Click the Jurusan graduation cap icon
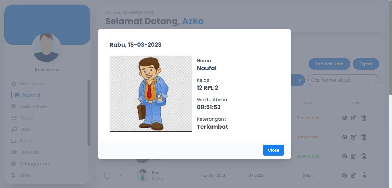 click(x=14, y=152)
